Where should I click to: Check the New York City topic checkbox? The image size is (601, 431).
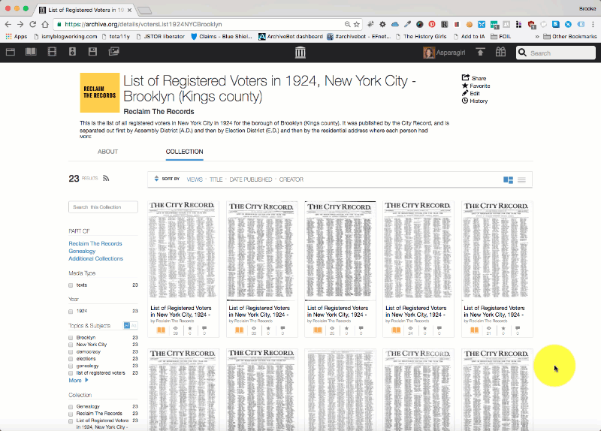tap(71, 345)
